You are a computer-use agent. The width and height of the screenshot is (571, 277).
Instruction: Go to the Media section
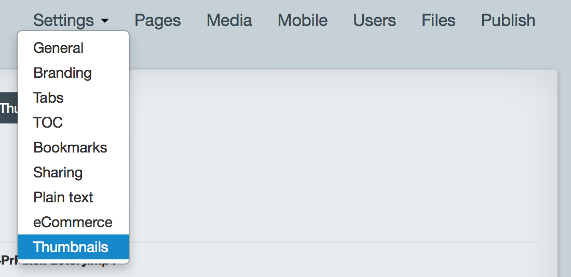[x=229, y=20]
